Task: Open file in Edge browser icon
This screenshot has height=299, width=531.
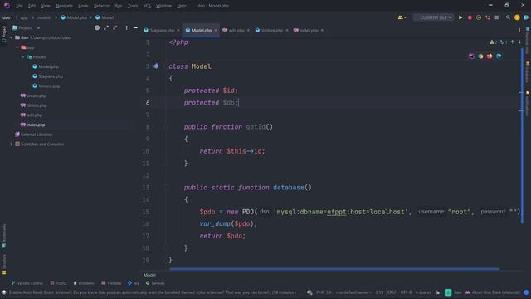Action: [499, 56]
